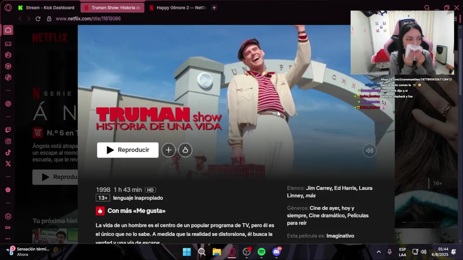Rate Truman Show with thumbs up
This screenshot has height=260, width=463.
pyautogui.click(x=185, y=150)
